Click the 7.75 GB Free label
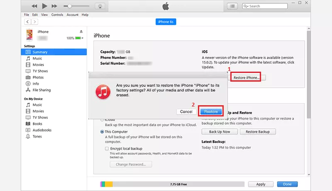 [178, 184]
